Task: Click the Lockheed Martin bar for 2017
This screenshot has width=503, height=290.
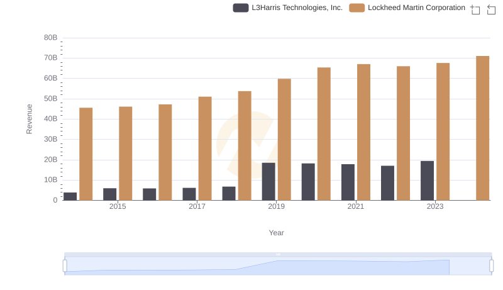Action: coord(205,148)
